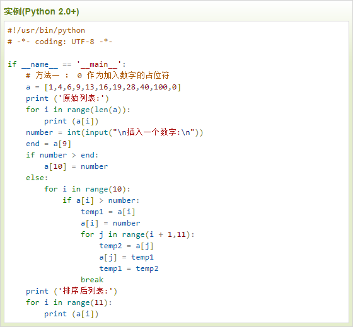This screenshot has width=353, height=327.
Task: Click the if __name__ == '__main__' line
Action: [67, 64]
